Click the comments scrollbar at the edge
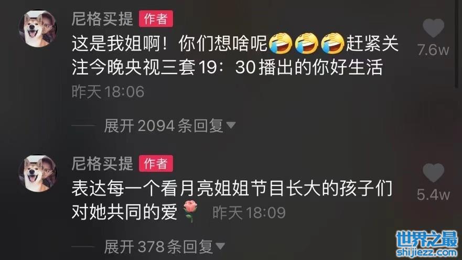 [x=456, y=44]
